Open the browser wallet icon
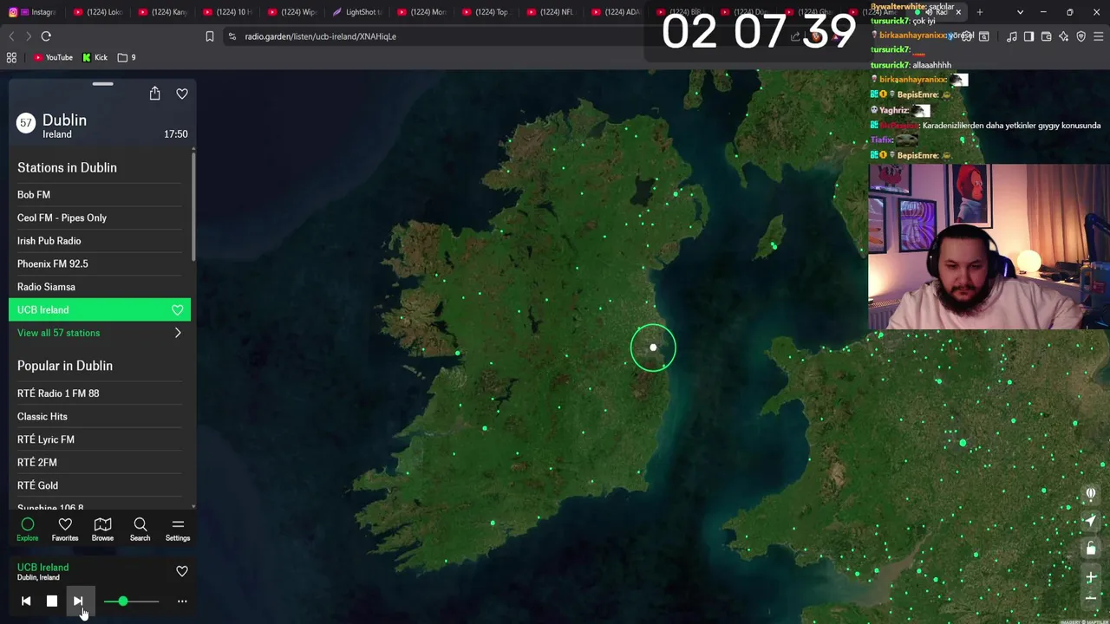This screenshot has height=624, width=1110. click(x=1047, y=36)
